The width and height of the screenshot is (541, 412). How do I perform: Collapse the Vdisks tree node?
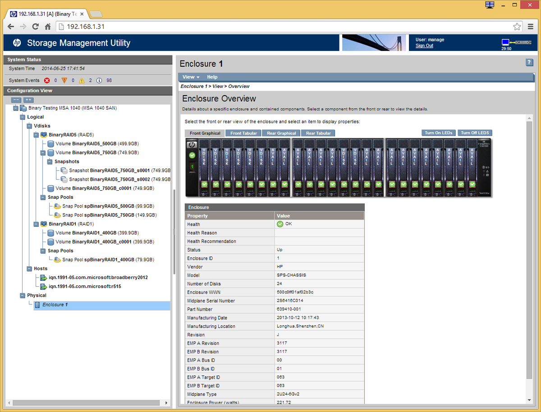pos(29,126)
